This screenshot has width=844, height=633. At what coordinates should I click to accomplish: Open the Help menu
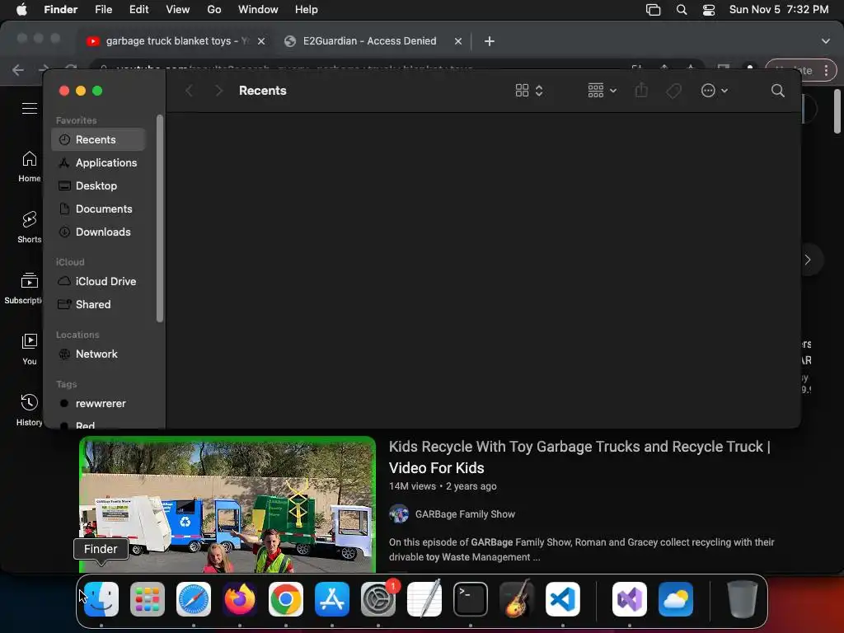pos(307,10)
